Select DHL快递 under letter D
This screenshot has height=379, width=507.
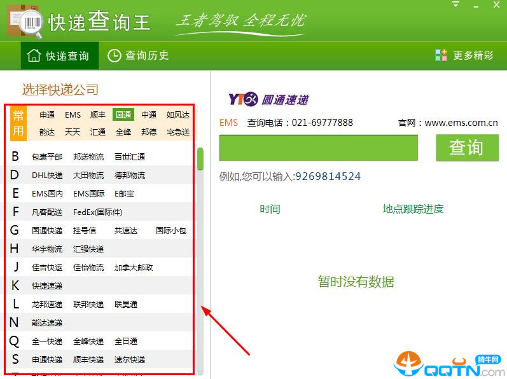click(x=47, y=176)
